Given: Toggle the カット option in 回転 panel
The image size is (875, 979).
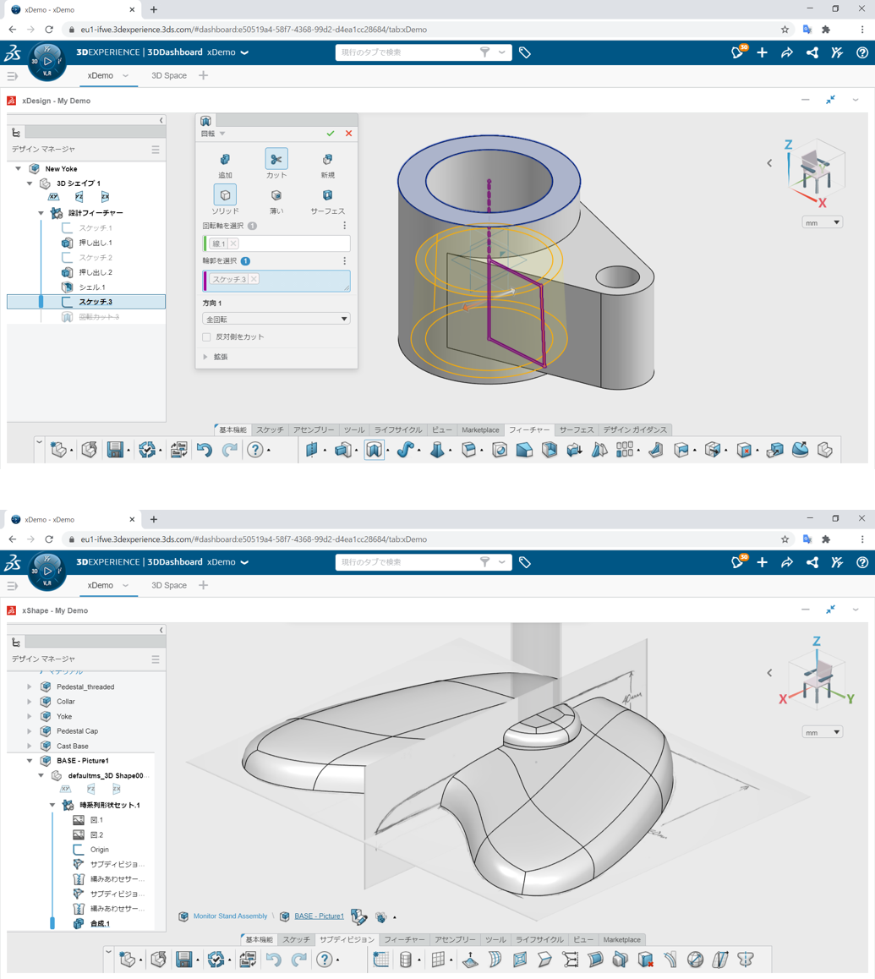Looking at the screenshot, I should (276, 163).
